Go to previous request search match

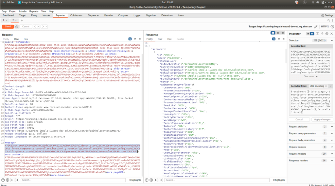[x=12, y=180]
